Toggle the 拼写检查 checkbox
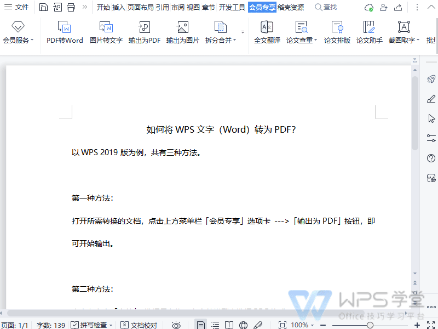Viewport: 438px width, 329px height. click(74, 325)
